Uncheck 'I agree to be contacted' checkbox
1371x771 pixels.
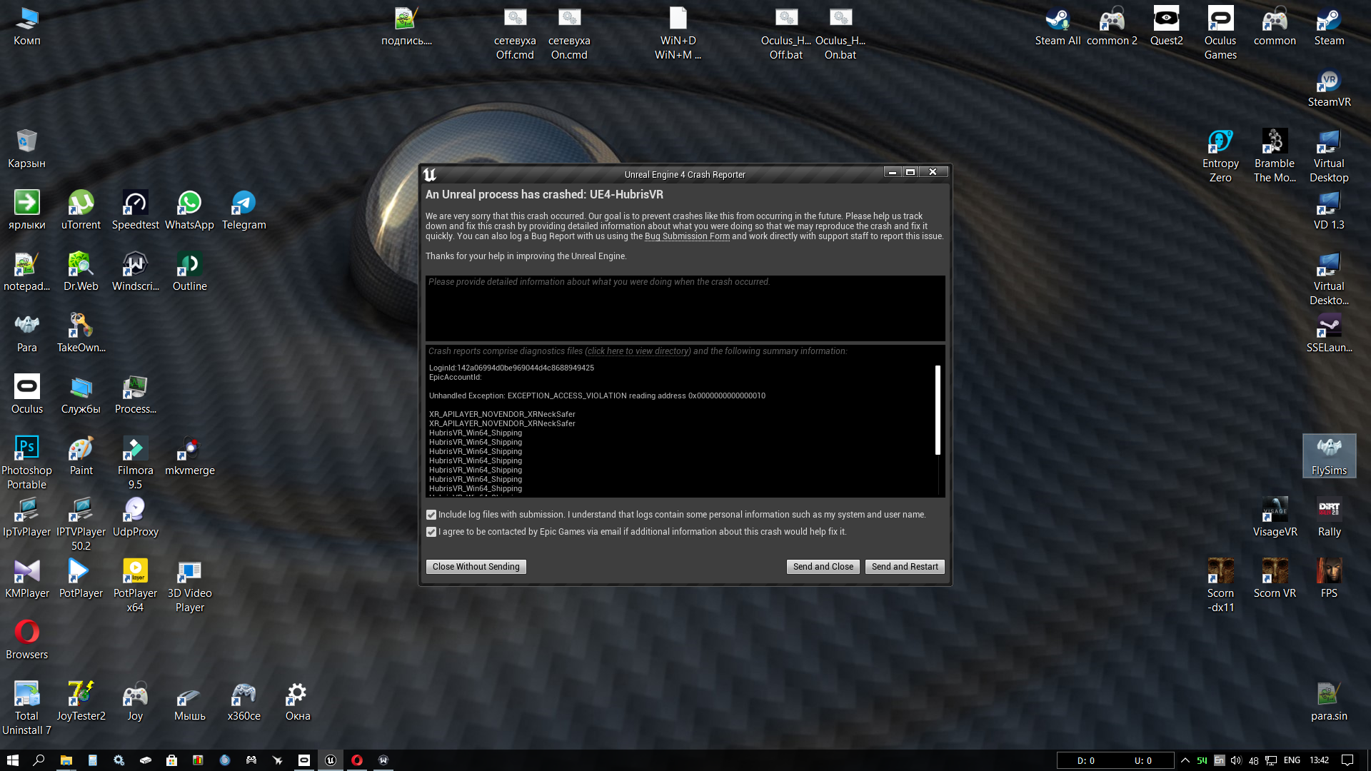(x=431, y=532)
